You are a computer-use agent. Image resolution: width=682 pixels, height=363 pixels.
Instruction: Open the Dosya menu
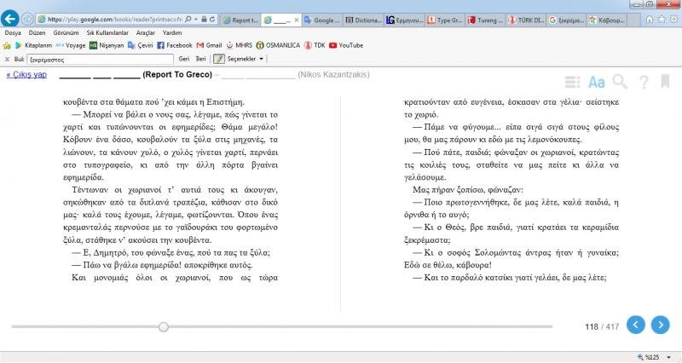13,32
